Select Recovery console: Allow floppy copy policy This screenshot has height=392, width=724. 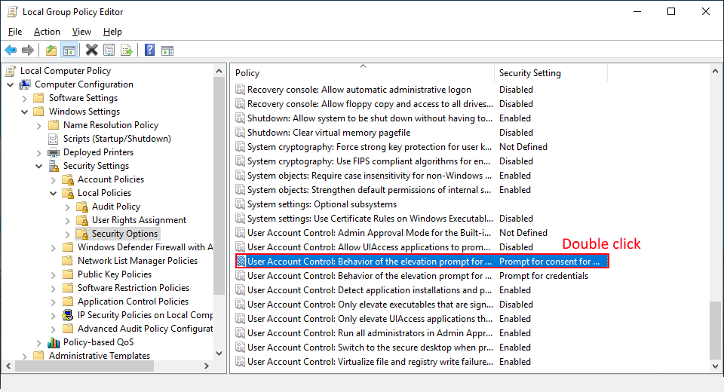[370, 104]
